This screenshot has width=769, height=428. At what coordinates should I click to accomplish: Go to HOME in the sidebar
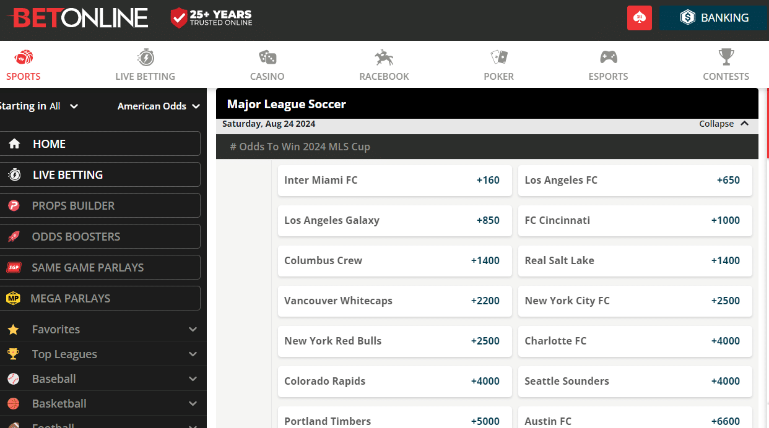click(x=100, y=143)
